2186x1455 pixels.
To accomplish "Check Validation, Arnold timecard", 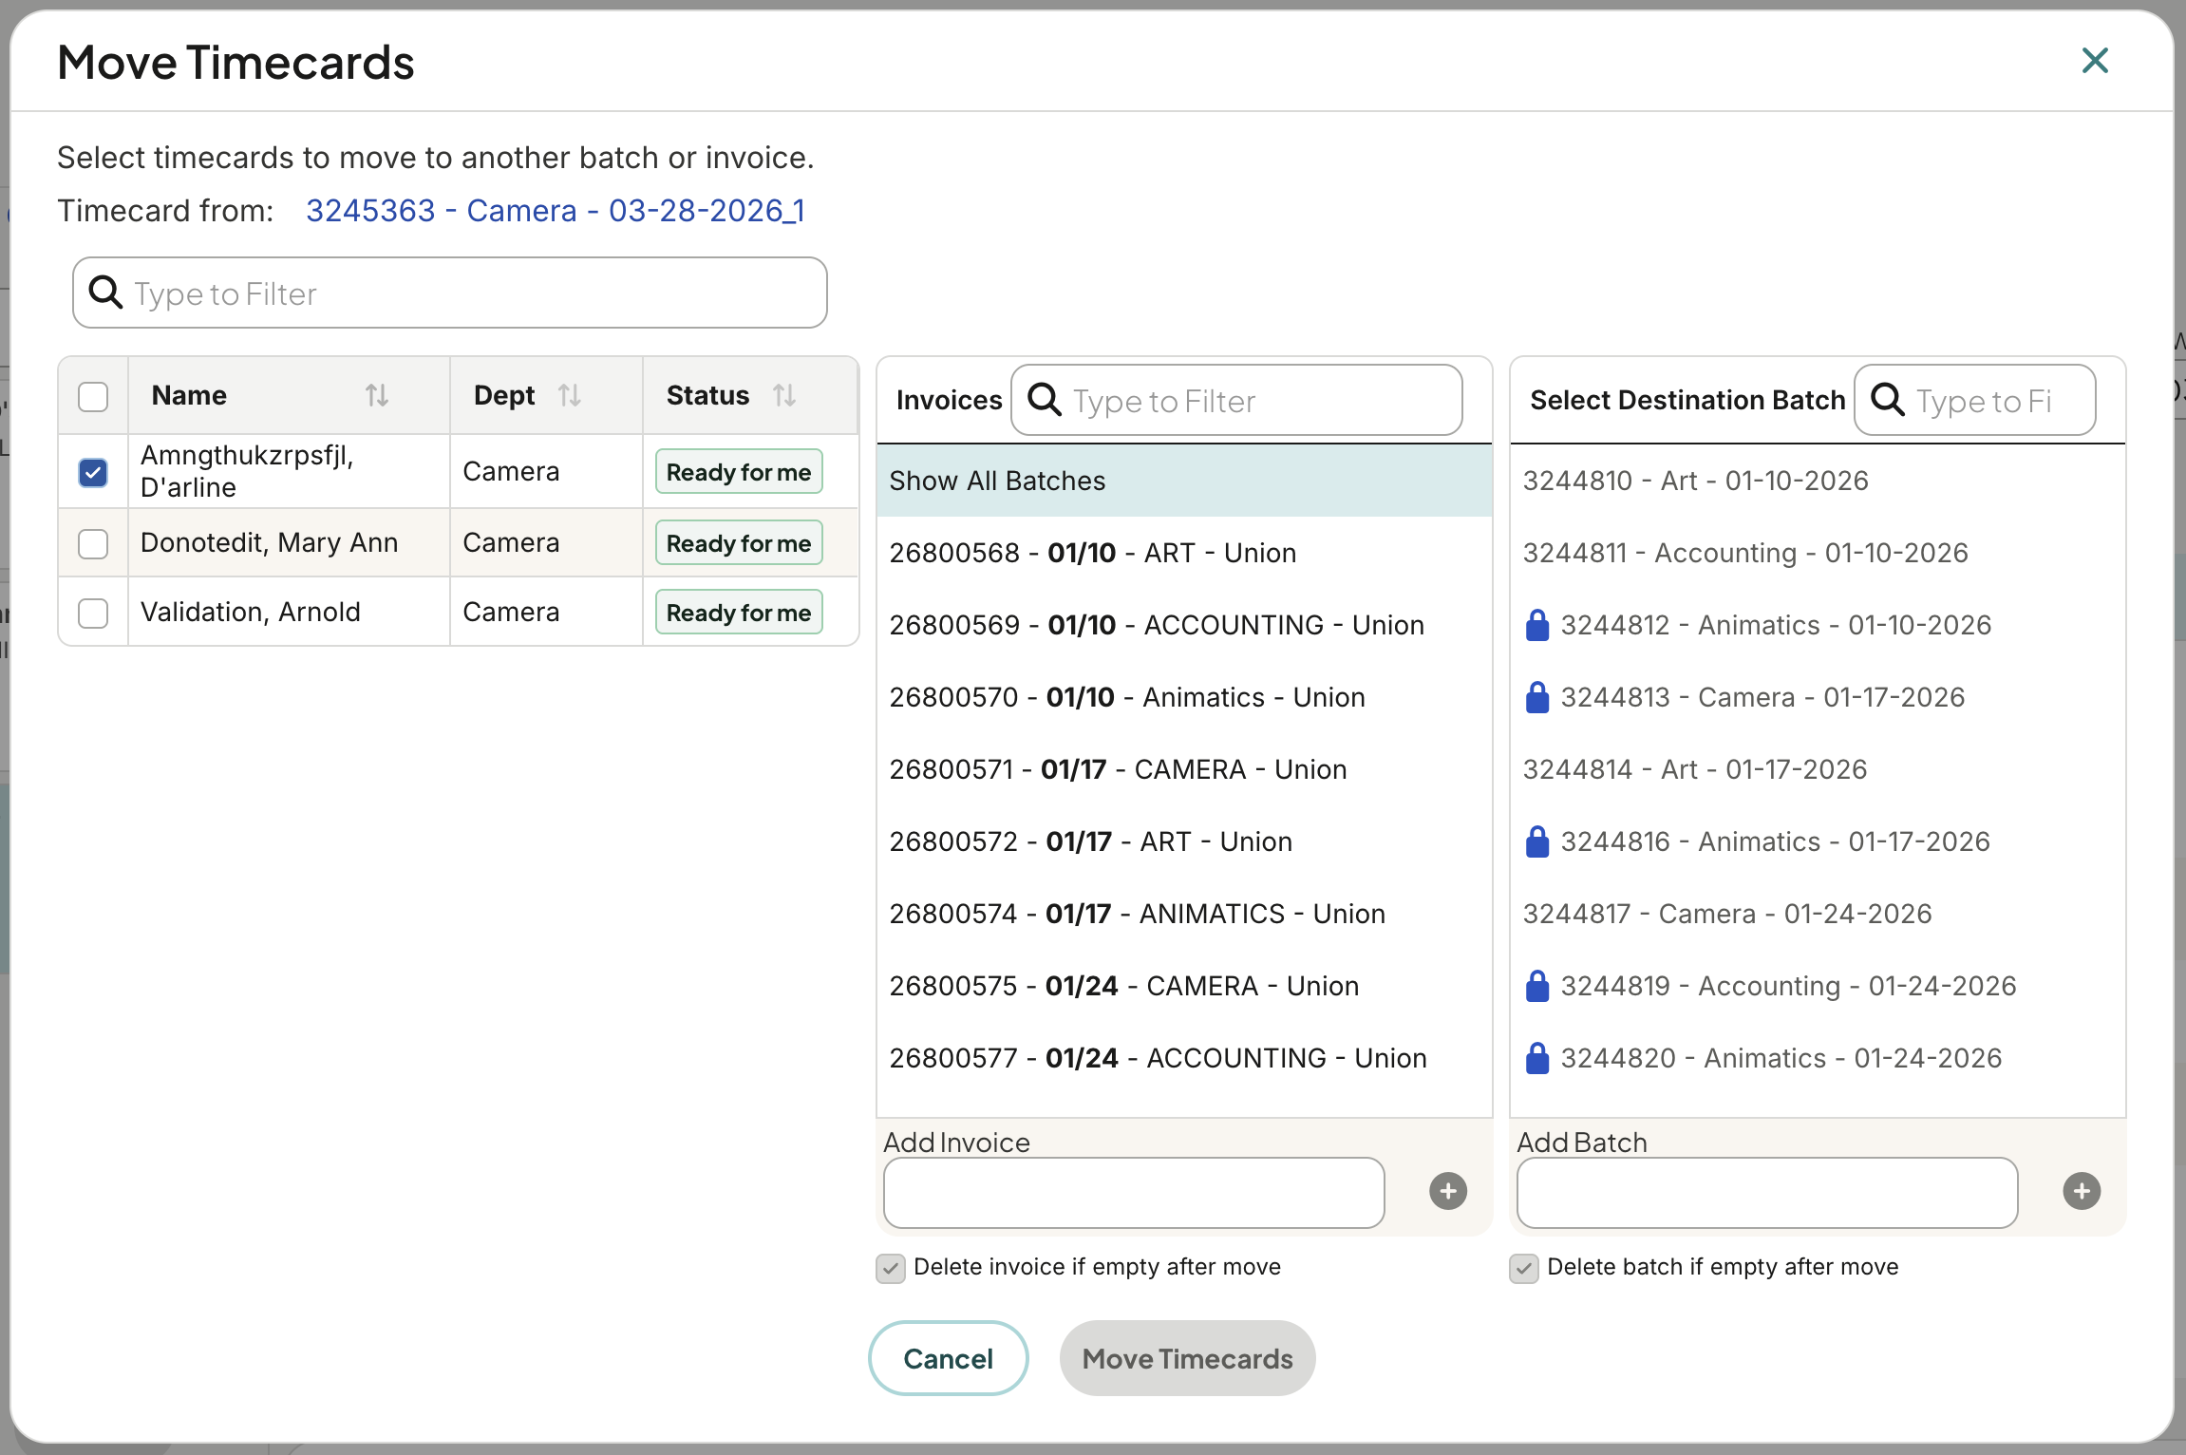I will [93, 613].
